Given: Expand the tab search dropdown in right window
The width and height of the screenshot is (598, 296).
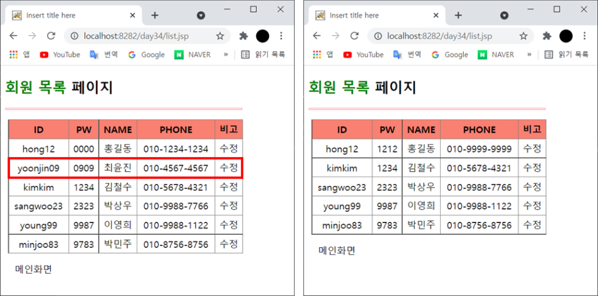Looking at the screenshot, I should (505, 15).
